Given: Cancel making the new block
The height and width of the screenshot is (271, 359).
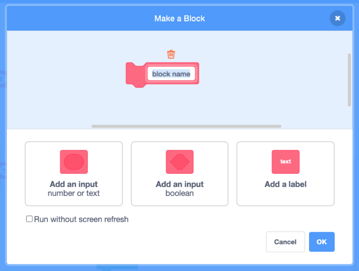Looking at the screenshot, I should coord(285,242).
